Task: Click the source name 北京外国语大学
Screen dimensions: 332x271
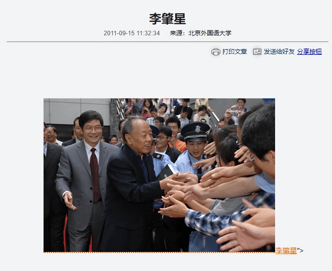Action: [210, 33]
